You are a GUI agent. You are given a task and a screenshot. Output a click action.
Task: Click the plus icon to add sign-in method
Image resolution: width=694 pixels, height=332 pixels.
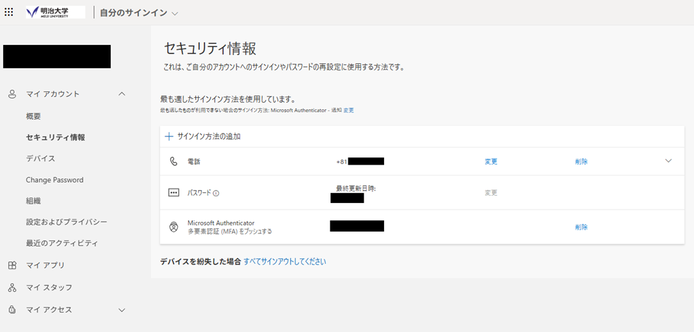click(x=169, y=136)
